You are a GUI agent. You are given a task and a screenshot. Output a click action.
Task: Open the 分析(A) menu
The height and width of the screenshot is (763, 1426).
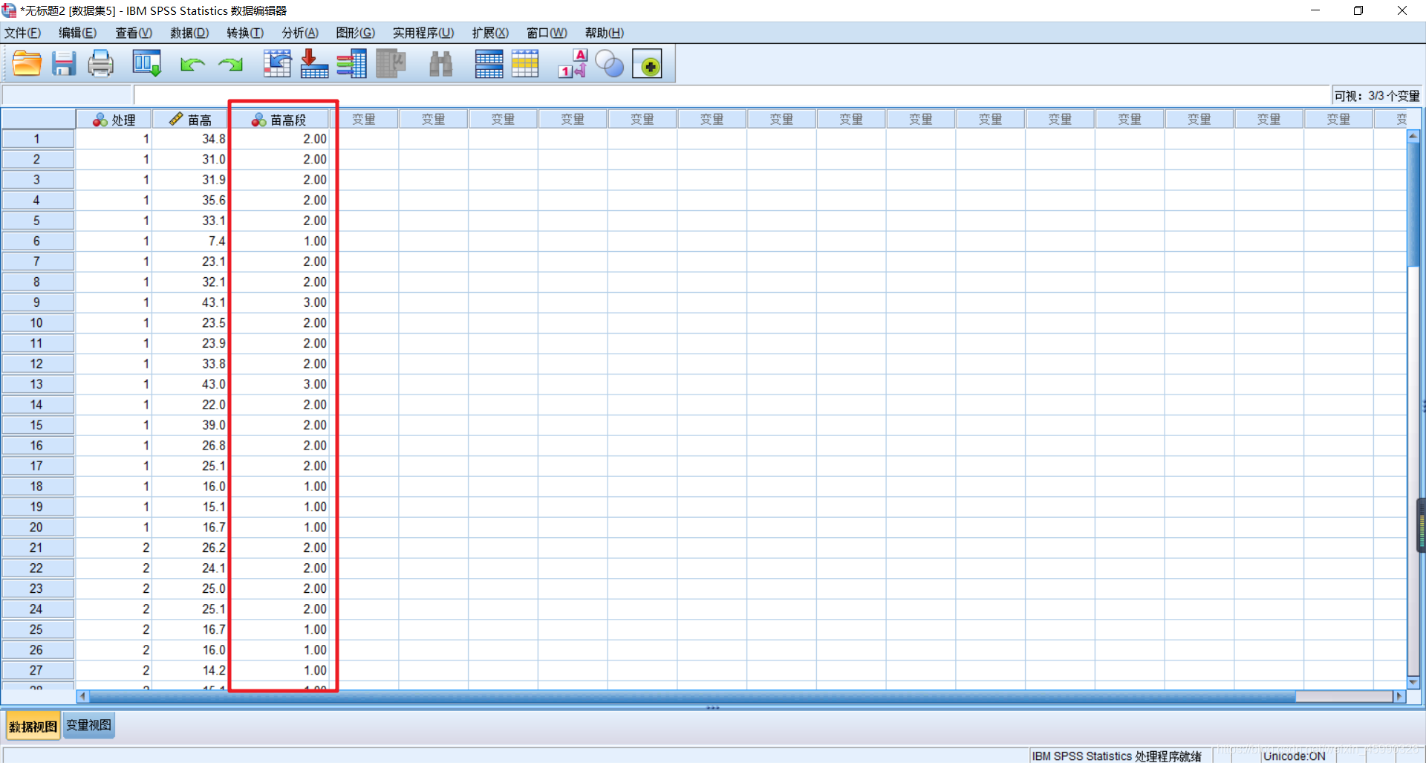click(x=300, y=33)
